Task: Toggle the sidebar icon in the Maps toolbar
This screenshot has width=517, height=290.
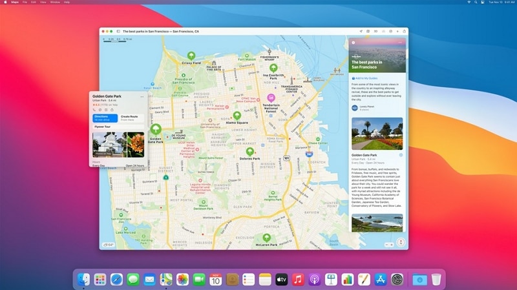Action: (x=118, y=31)
